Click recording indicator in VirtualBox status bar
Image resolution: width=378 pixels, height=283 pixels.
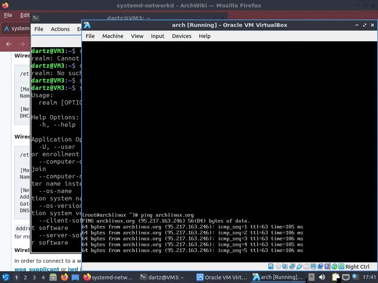tap(320, 266)
